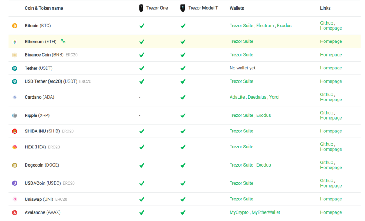Open Github link in USD//Coin row
Viewport: 365px width, 221px height.
[327, 181]
